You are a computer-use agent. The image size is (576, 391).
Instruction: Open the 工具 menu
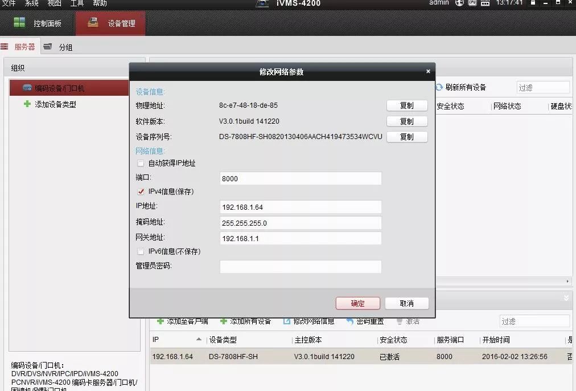[x=77, y=3]
